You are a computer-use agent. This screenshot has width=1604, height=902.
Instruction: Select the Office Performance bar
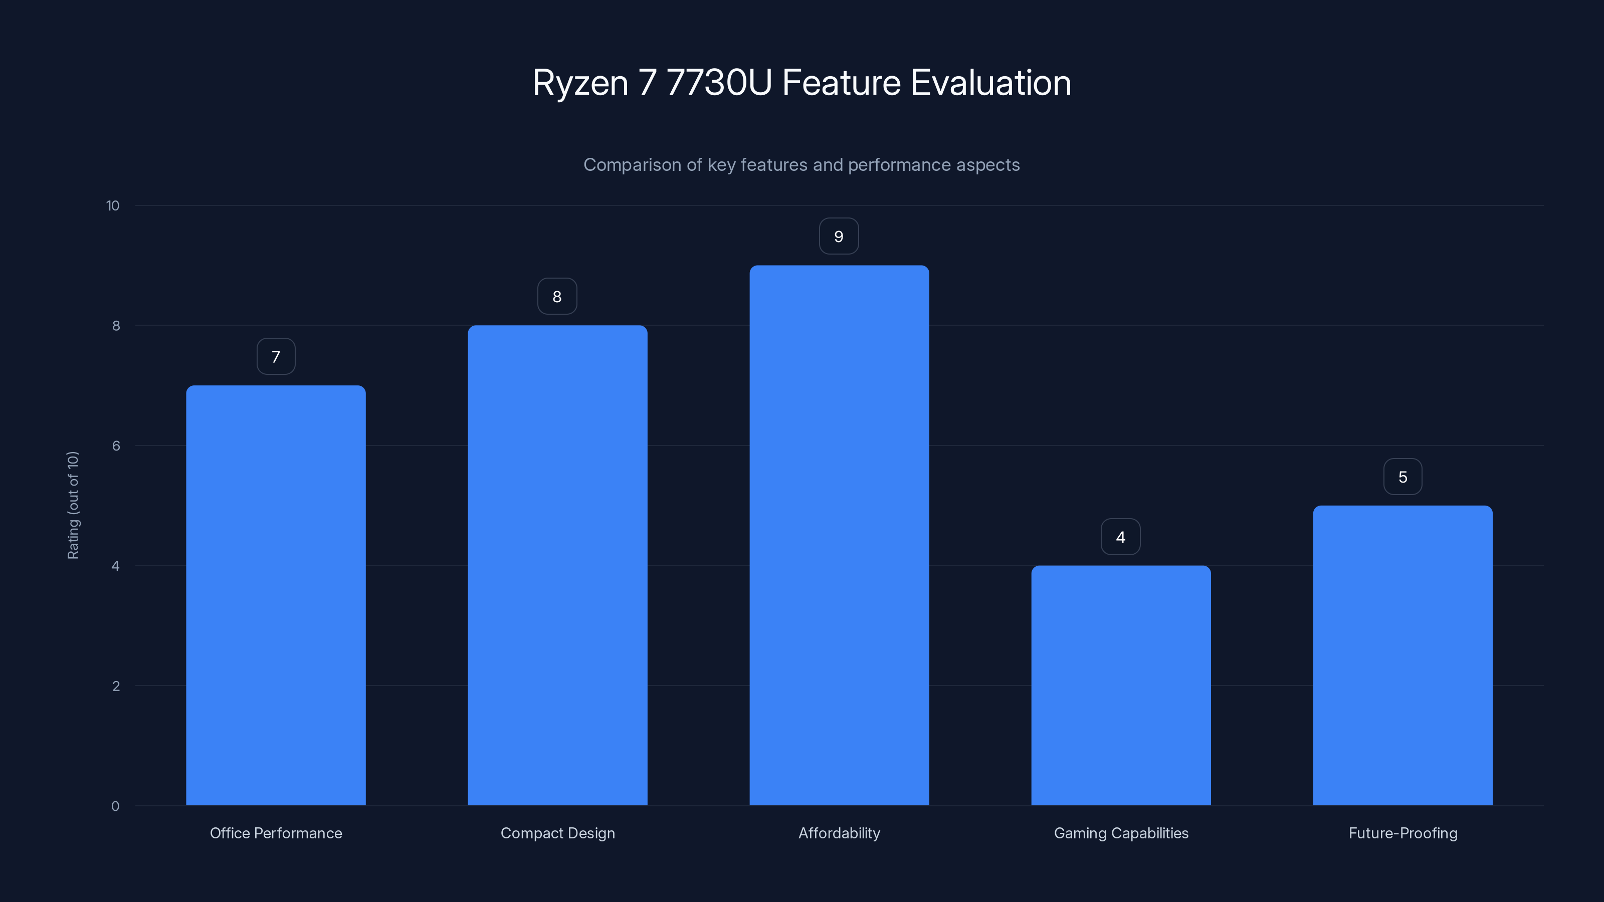point(276,595)
